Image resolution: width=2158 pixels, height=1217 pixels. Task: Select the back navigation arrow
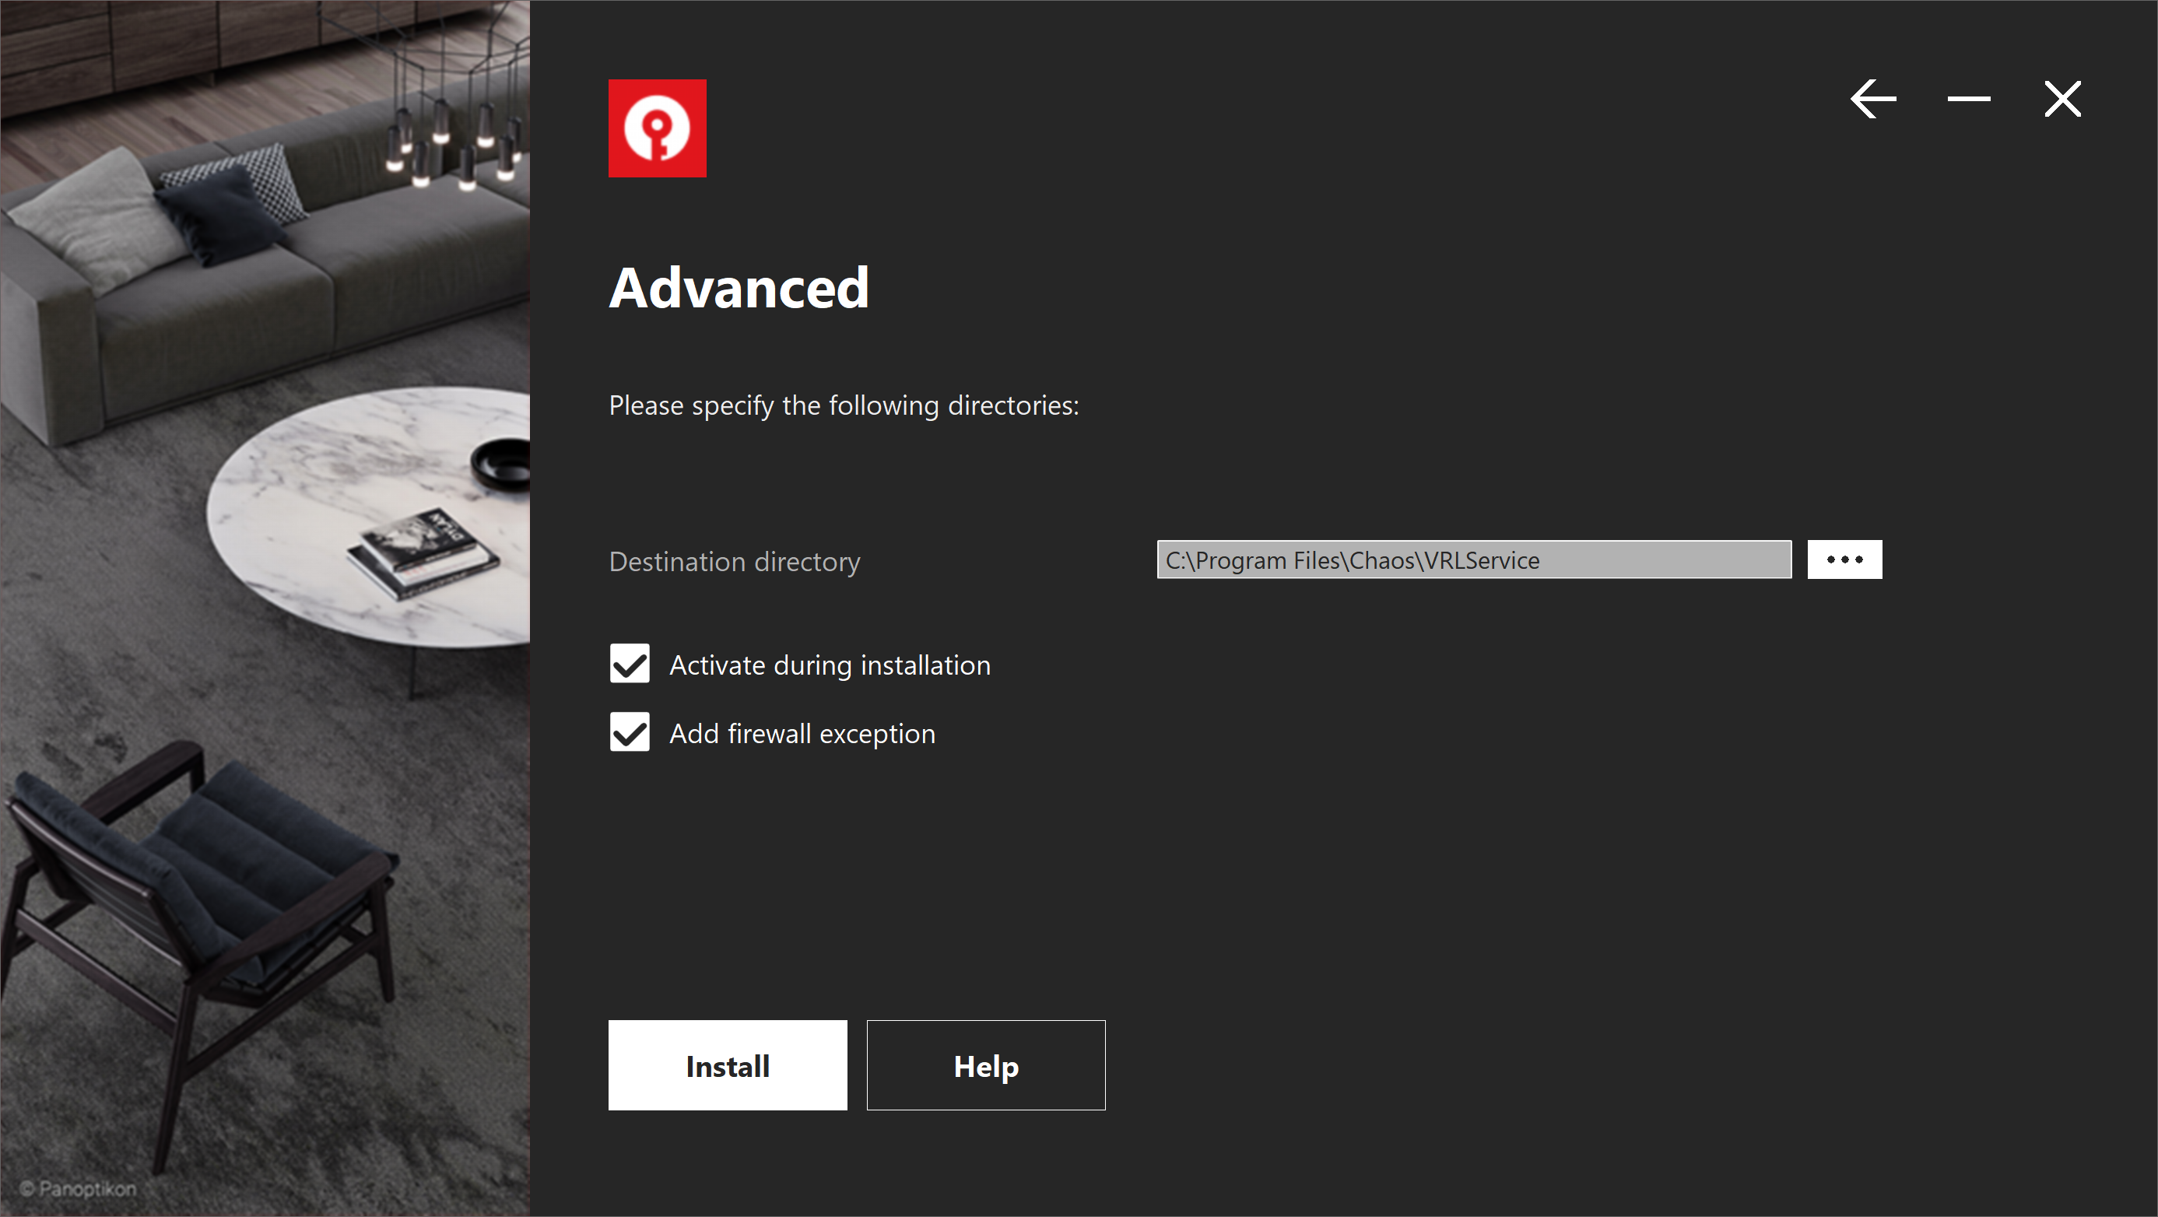[x=1874, y=99]
